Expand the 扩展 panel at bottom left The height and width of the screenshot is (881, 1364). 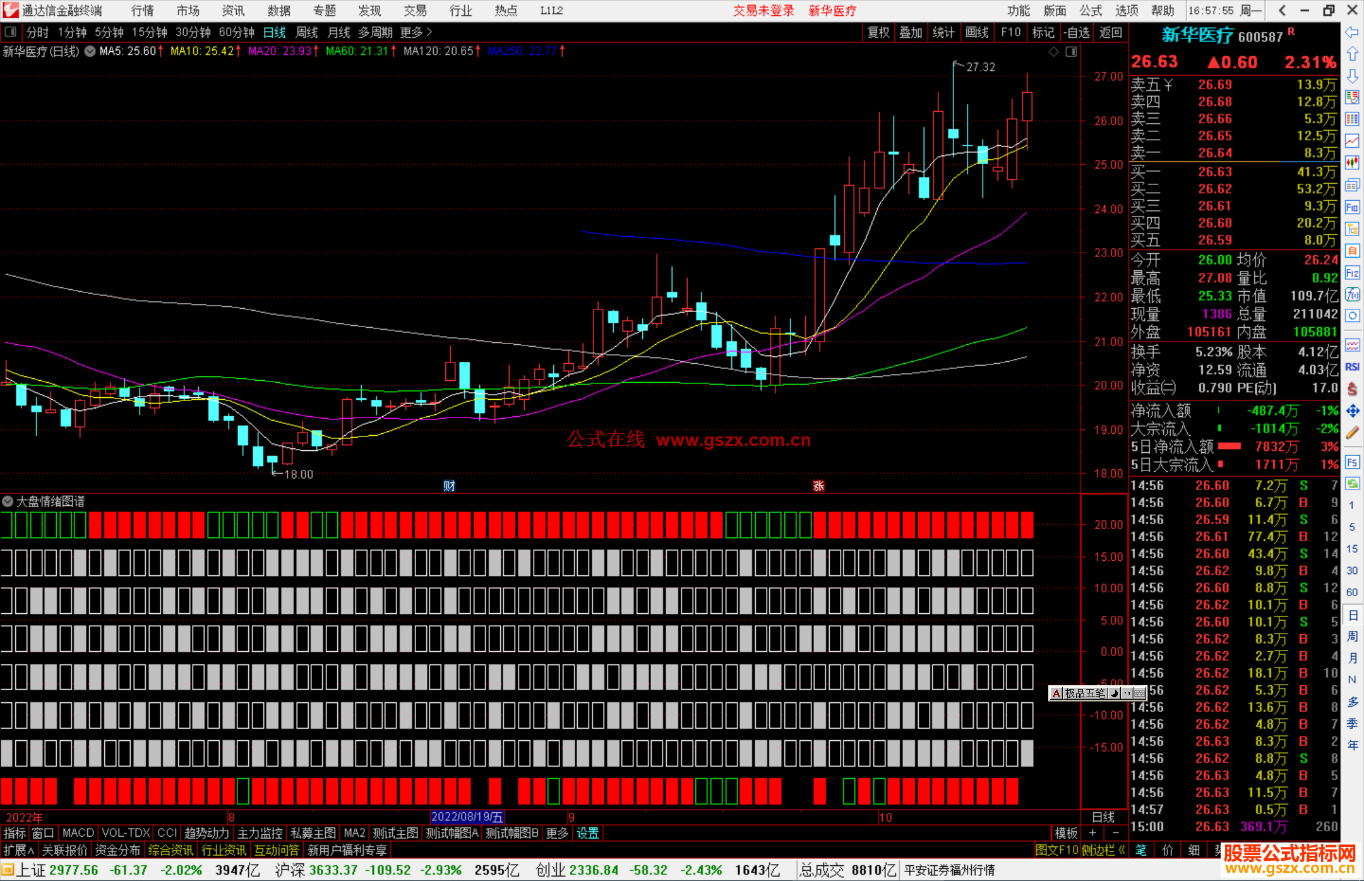coord(19,850)
